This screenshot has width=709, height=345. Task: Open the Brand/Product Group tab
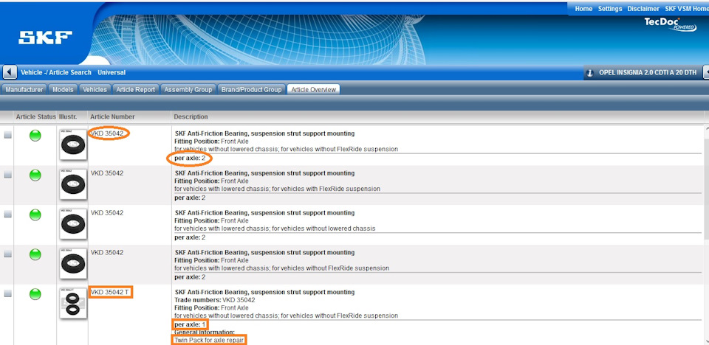point(251,89)
